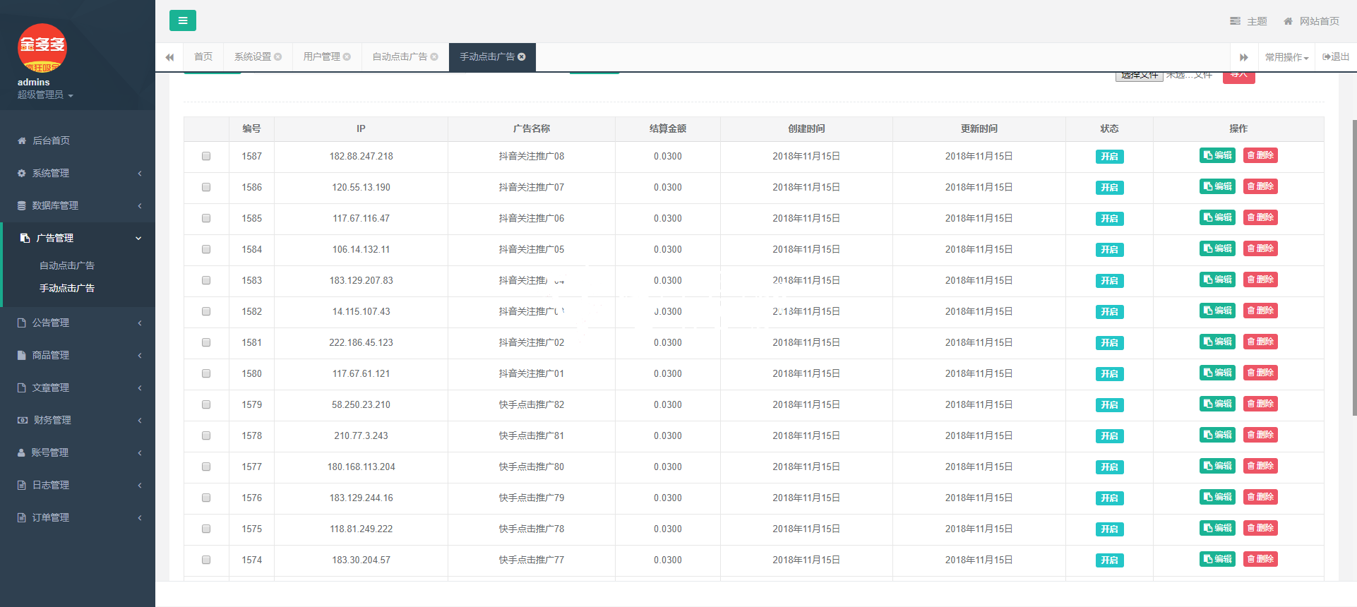This screenshot has width=1357, height=607.
Task: Close the 用户管理 tab
Action: (347, 56)
